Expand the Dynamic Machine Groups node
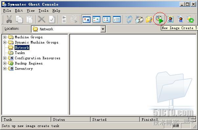This screenshot has width=198, height=130. 5,42
